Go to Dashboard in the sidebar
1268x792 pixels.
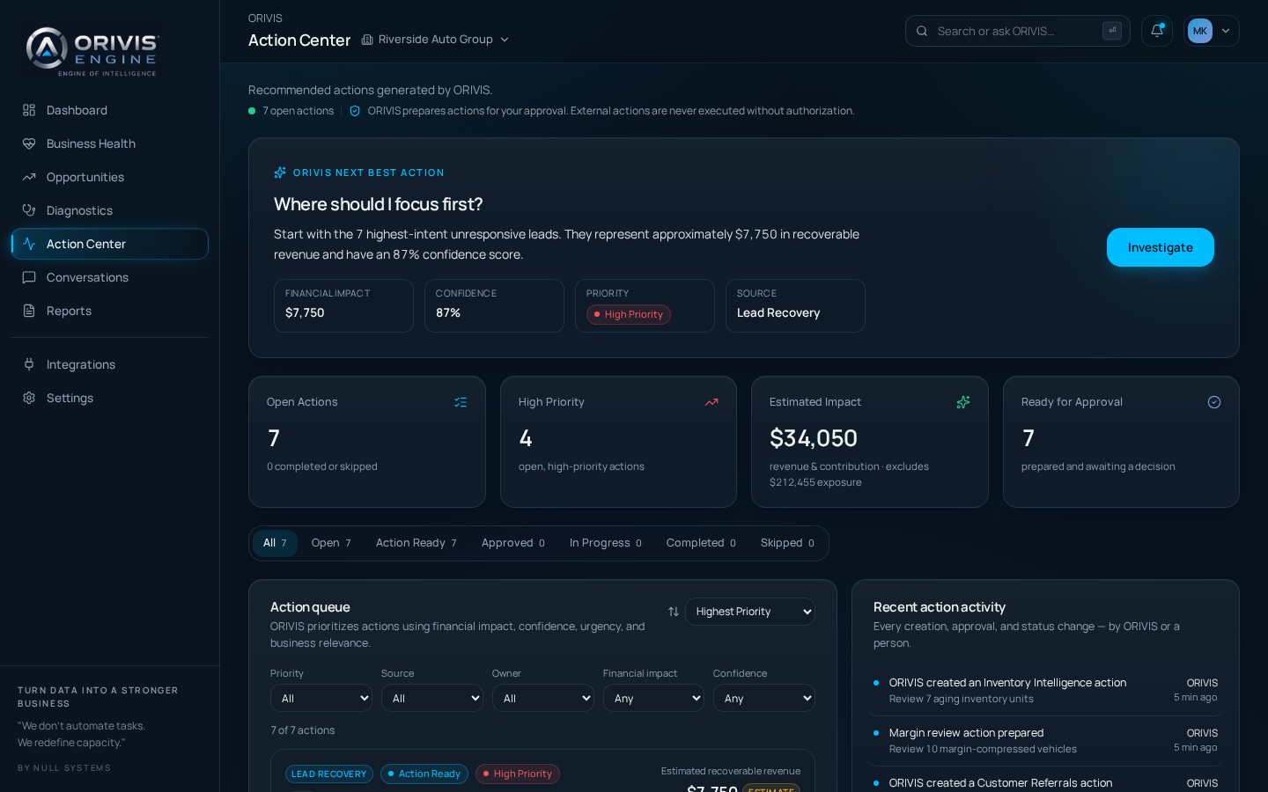click(109, 110)
